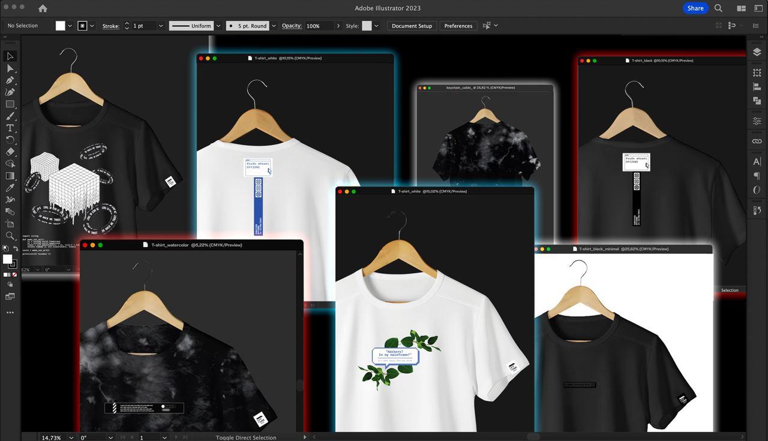Open the Align panel icon
The width and height of the screenshot is (768, 441).
click(x=757, y=87)
